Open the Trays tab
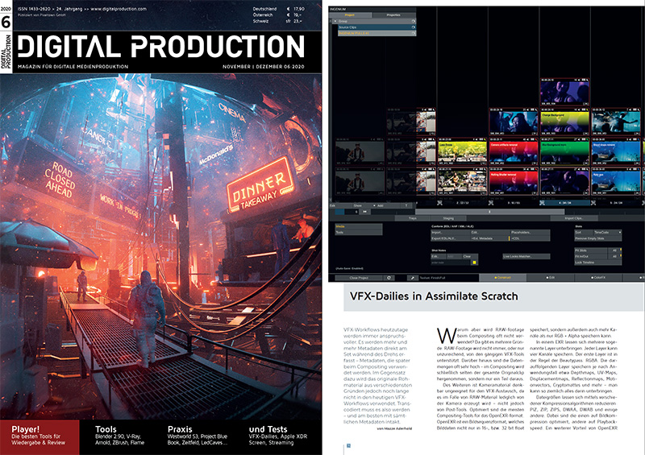Screen dimensions: 645x455 tap(413, 218)
